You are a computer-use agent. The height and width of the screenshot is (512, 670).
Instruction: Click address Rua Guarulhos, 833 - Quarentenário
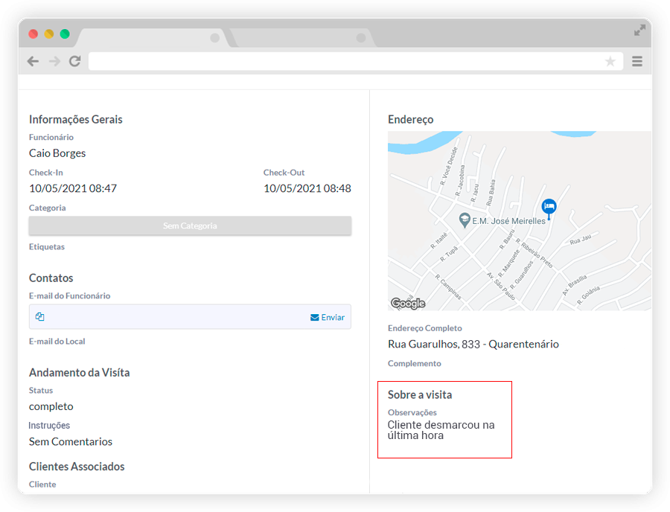pyautogui.click(x=473, y=344)
